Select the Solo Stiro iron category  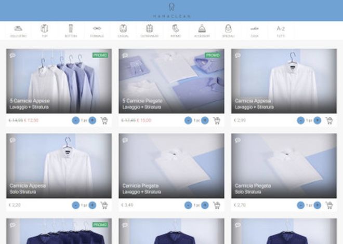coord(18,31)
